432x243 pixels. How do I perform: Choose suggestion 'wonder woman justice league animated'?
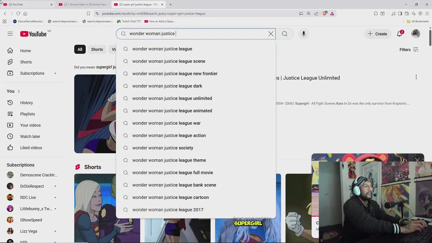196,111
